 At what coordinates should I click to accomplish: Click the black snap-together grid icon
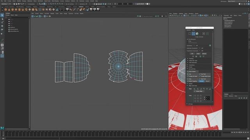[207, 98]
